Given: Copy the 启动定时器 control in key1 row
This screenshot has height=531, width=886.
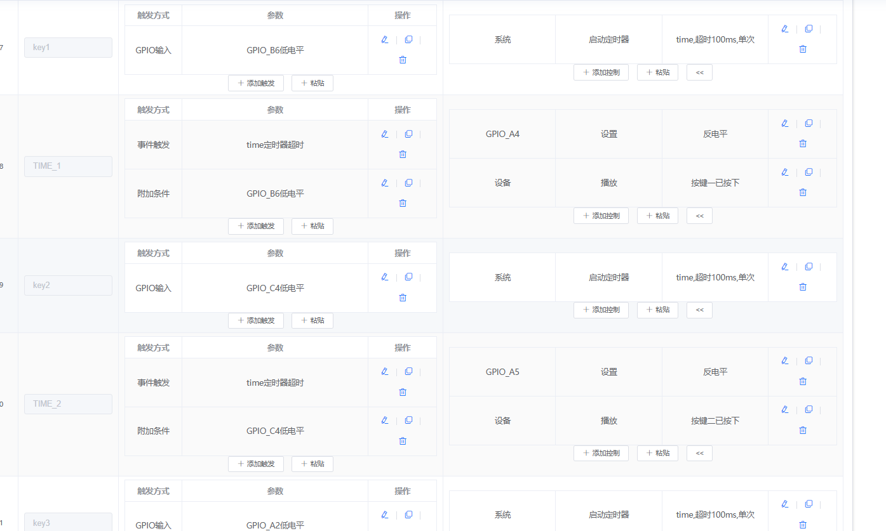Looking at the screenshot, I should click(808, 29).
